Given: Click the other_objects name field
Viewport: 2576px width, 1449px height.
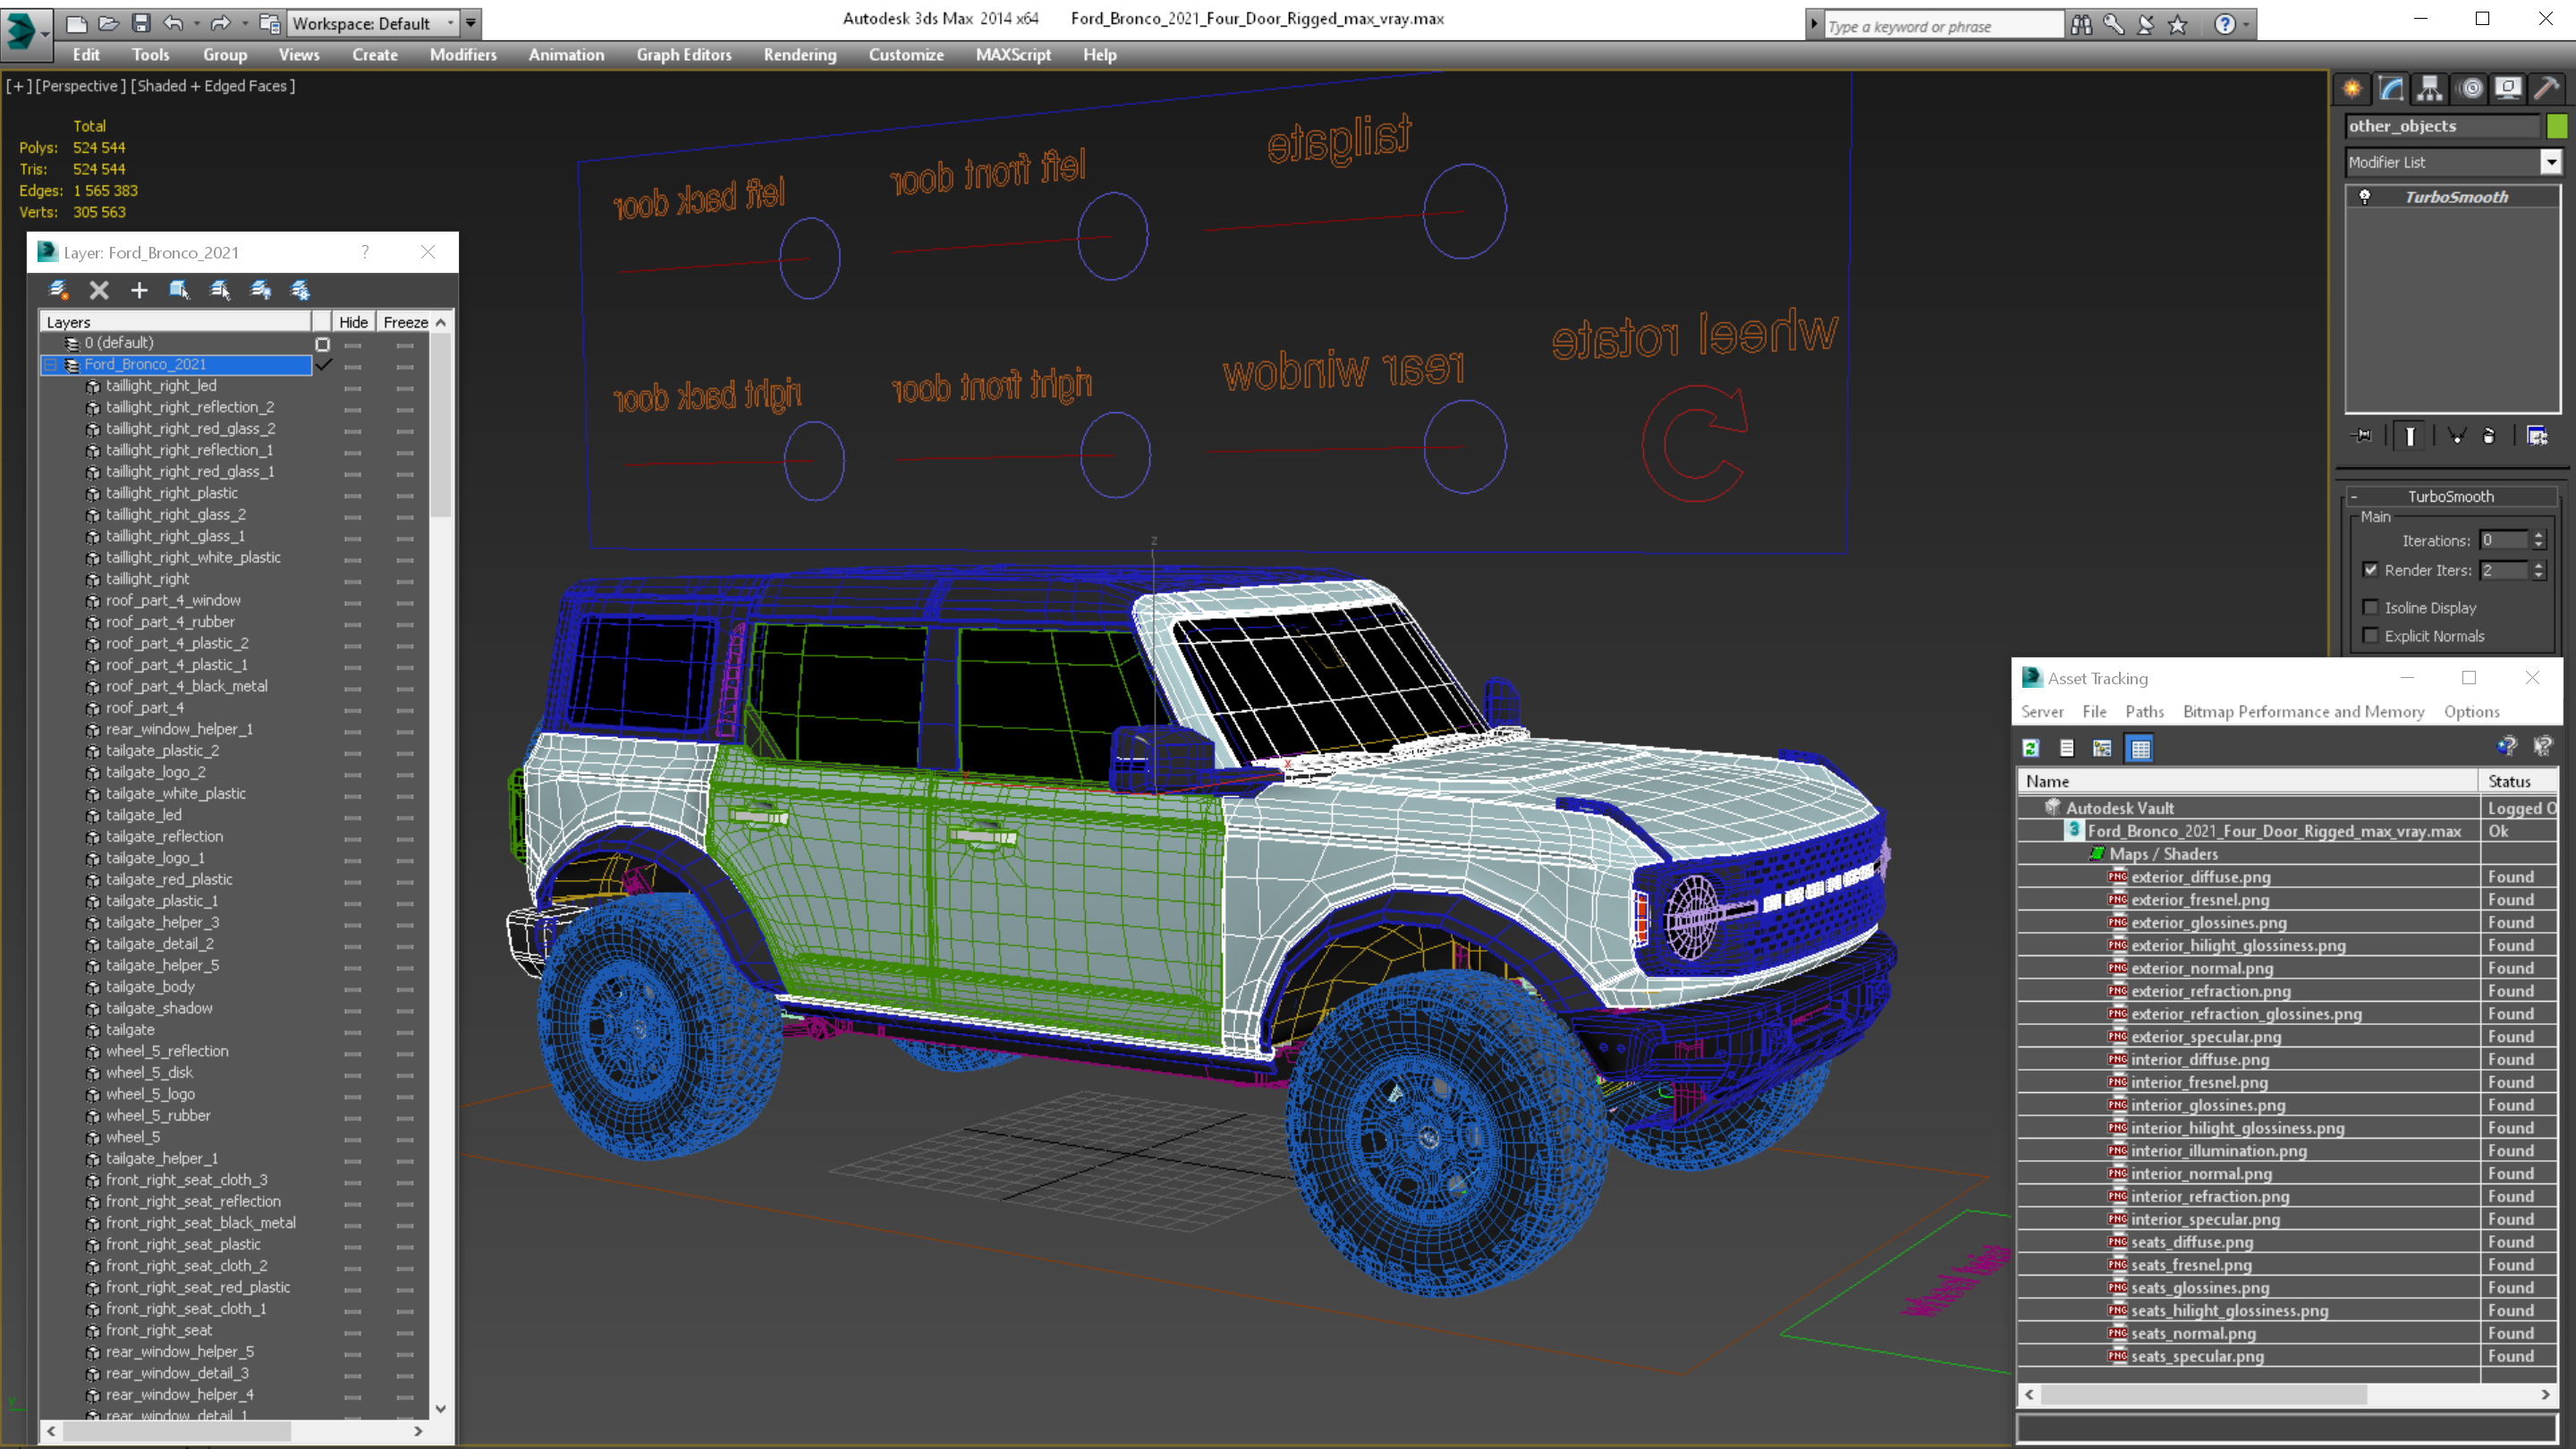Looking at the screenshot, I should coord(2442,126).
